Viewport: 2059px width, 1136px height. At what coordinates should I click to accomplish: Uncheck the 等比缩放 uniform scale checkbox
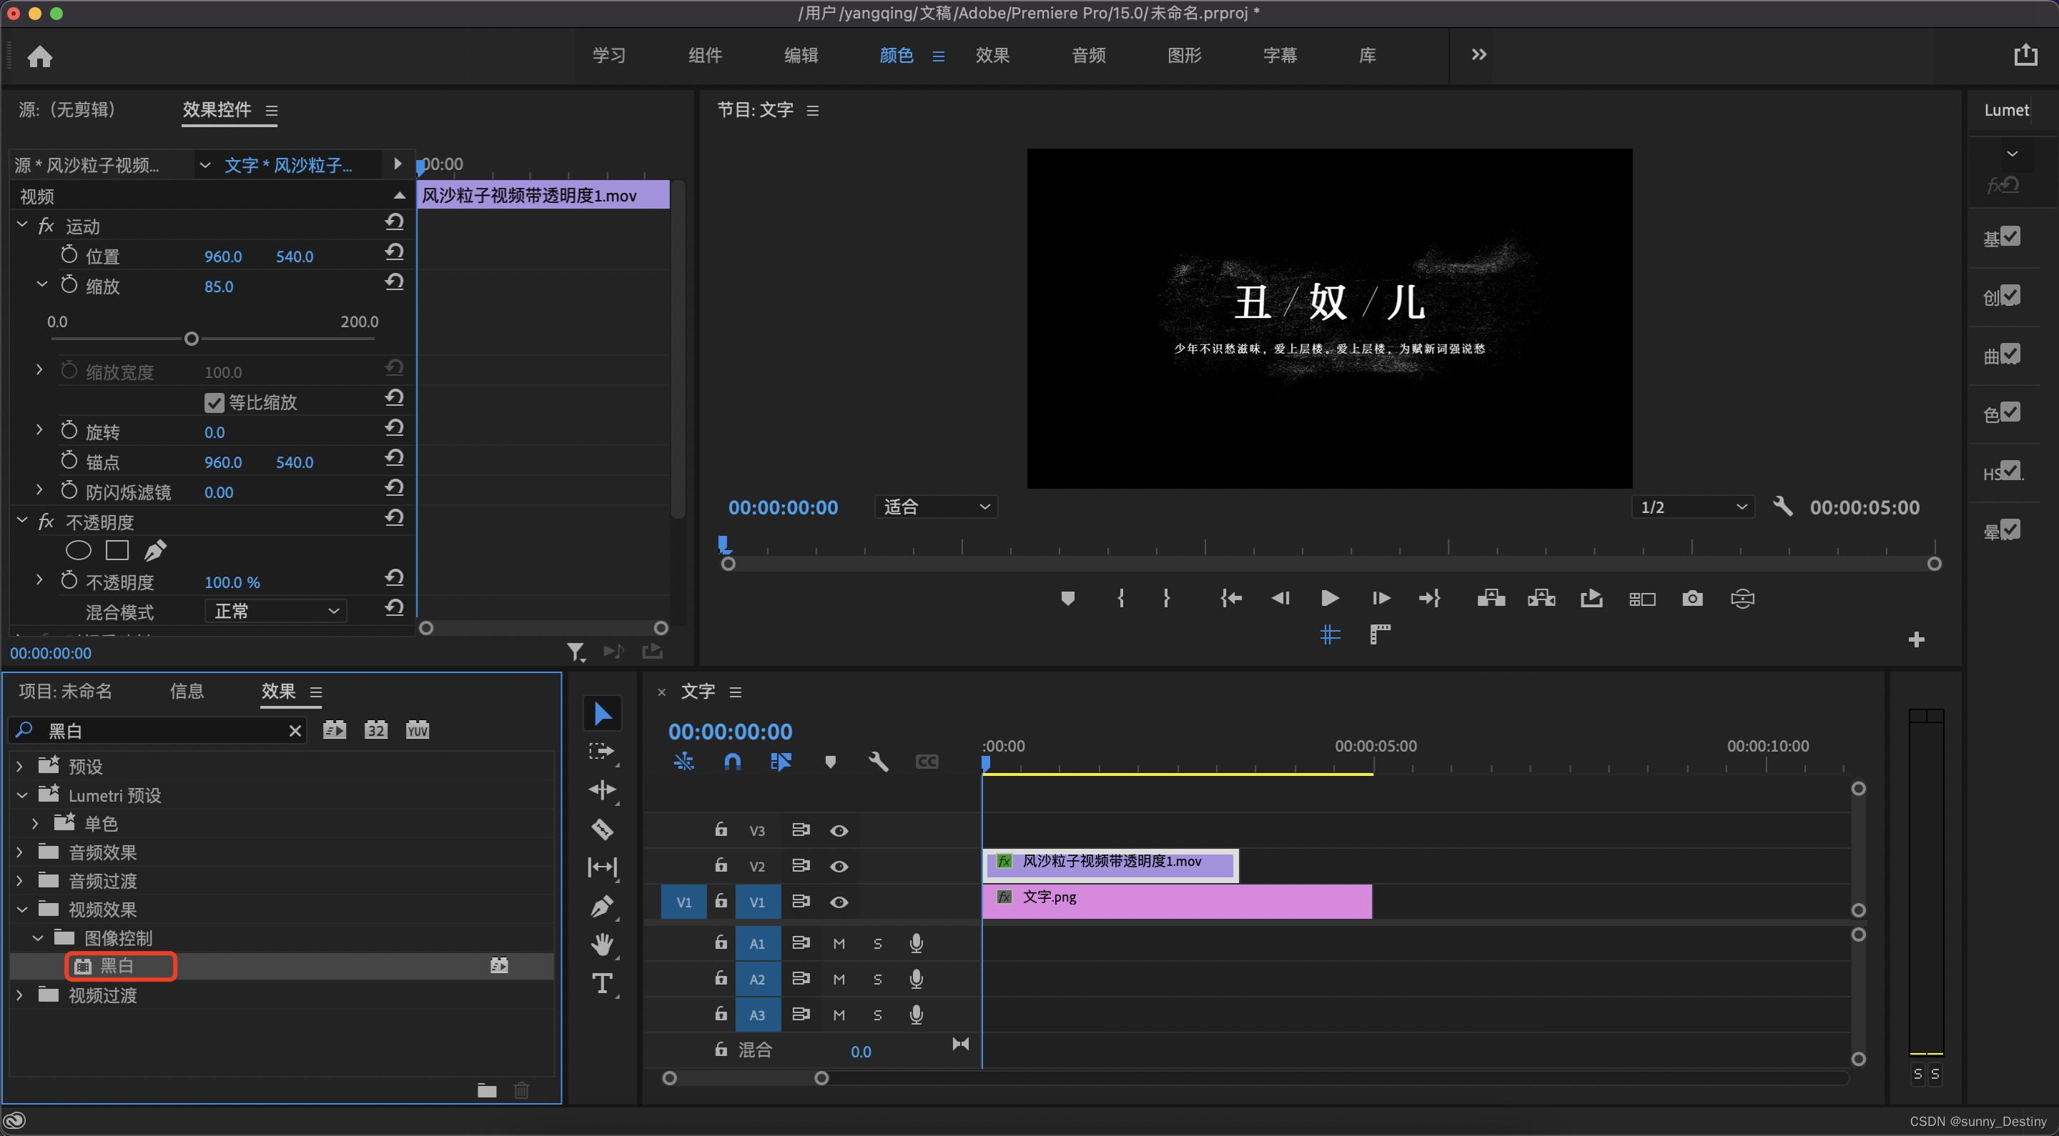tap(214, 403)
